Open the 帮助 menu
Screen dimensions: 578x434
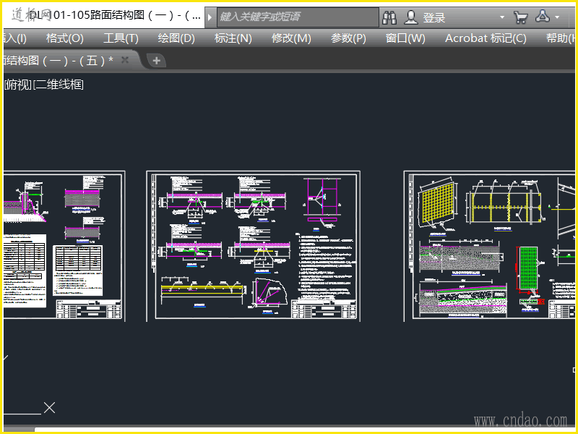pyautogui.click(x=561, y=38)
